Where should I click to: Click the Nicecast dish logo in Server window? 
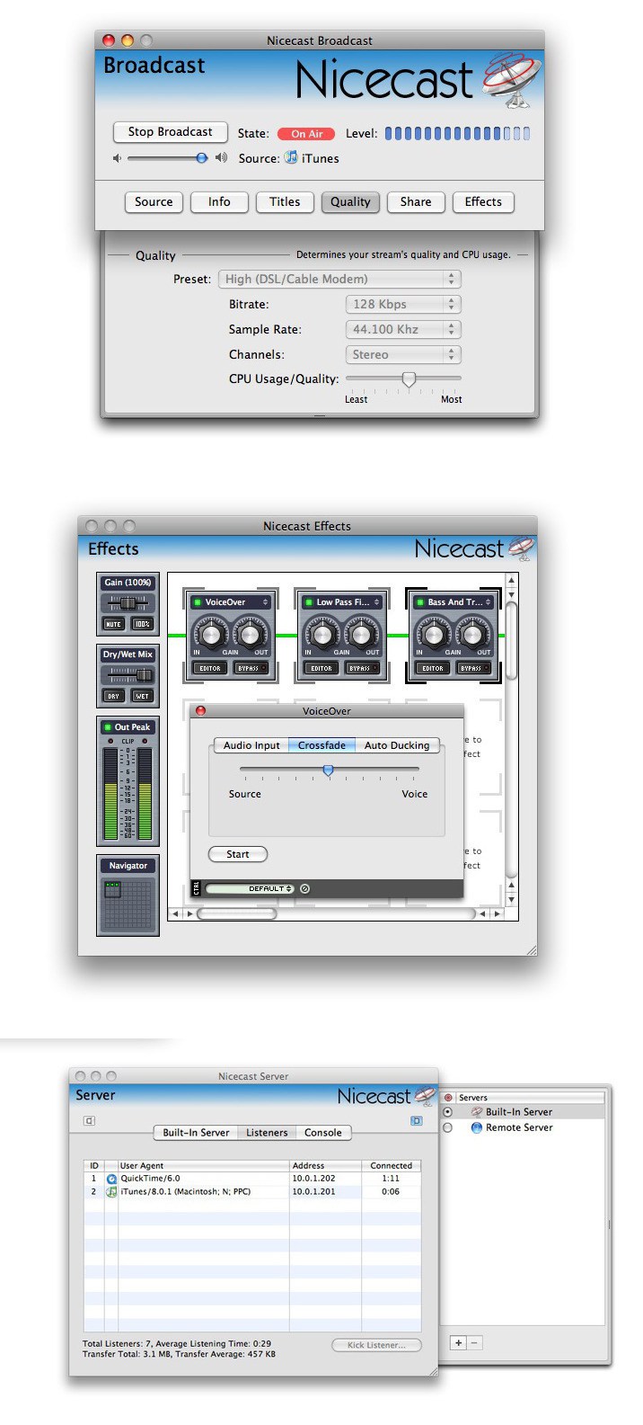424,1095
